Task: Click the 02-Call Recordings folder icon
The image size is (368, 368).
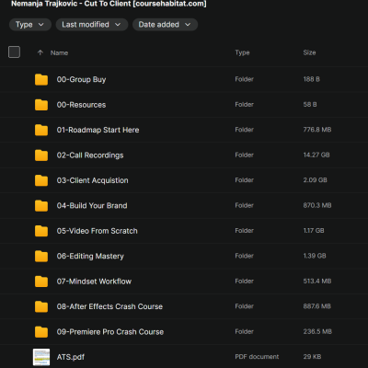Action: [41, 155]
